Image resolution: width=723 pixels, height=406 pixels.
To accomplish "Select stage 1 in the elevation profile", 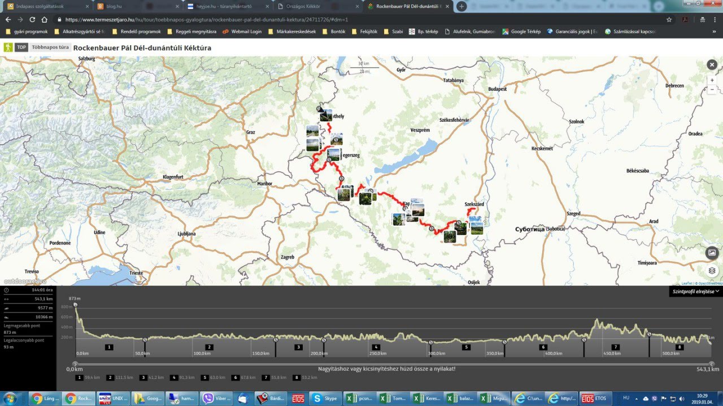I will click(x=108, y=347).
